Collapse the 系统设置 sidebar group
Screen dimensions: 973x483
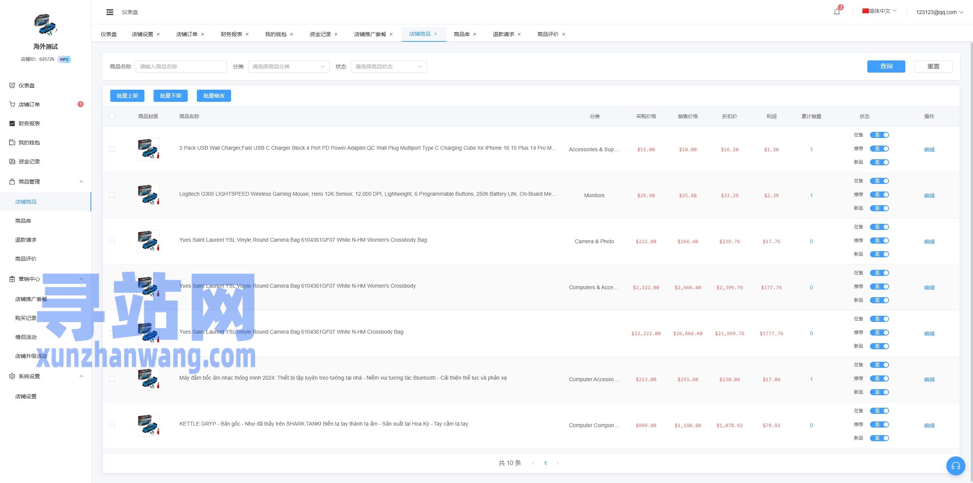click(x=46, y=376)
